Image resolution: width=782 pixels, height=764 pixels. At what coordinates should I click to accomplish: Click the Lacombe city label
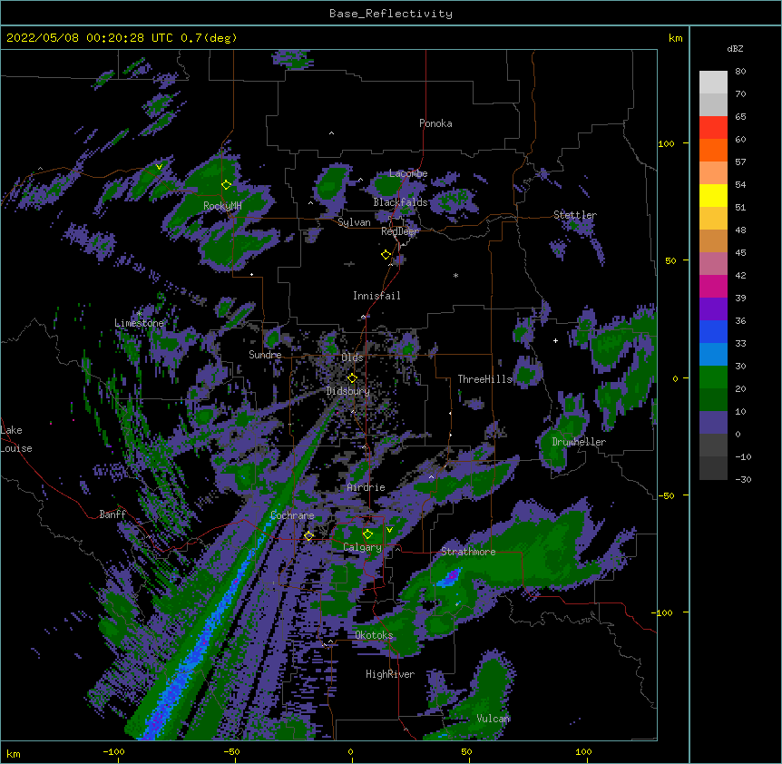408,173
